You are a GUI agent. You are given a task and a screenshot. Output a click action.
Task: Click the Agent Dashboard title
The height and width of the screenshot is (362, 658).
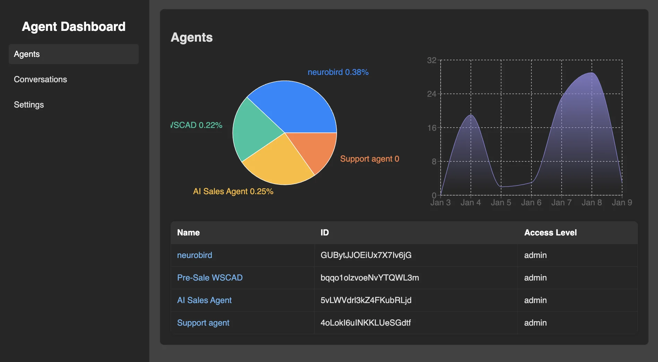(x=73, y=27)
